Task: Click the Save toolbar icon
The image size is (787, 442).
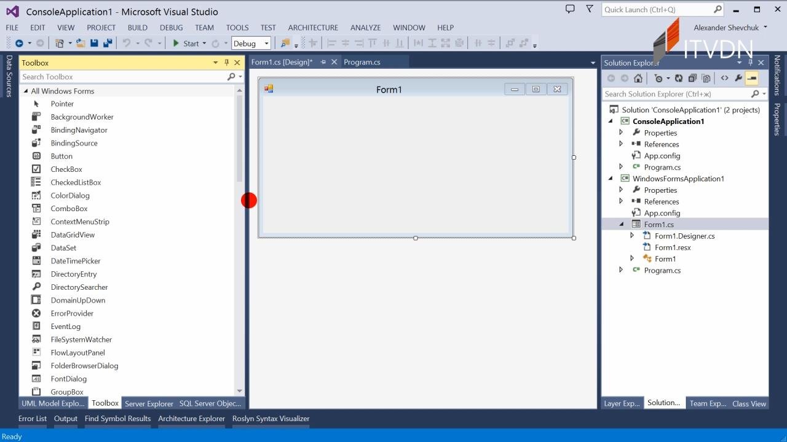Action: pyautogui.click(x=94, y=43)
